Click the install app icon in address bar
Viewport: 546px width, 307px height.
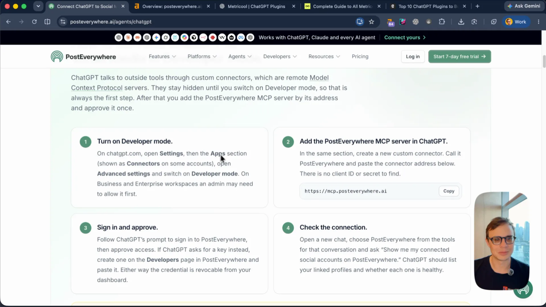tap(360, 22)
